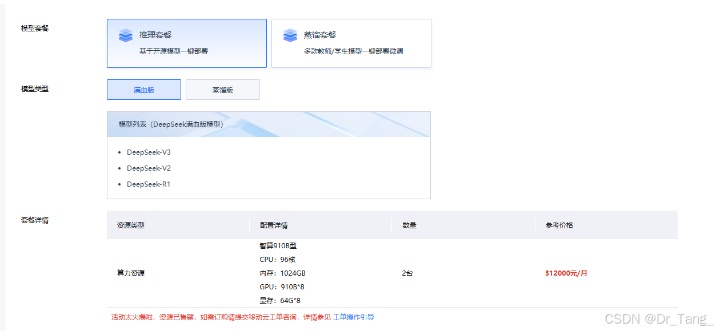Click the 套餐详情 section label

click(x=35, y=220)
